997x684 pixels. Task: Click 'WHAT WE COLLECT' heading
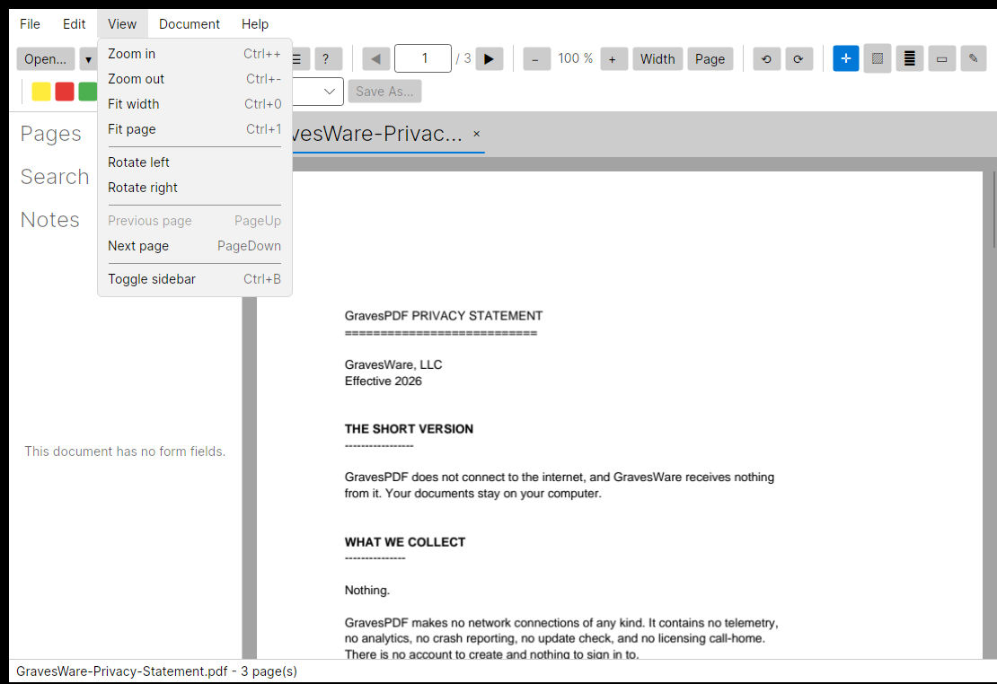405,542
